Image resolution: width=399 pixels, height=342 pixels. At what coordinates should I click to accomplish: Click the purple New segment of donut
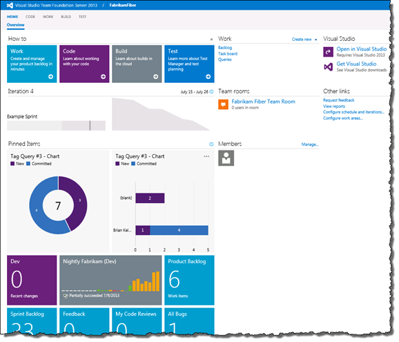79,200
